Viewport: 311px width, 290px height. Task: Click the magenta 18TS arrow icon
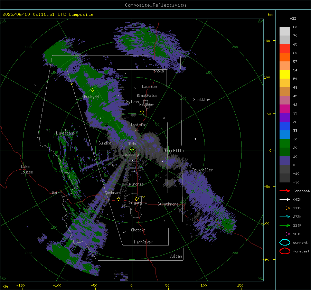click(285, 234)
